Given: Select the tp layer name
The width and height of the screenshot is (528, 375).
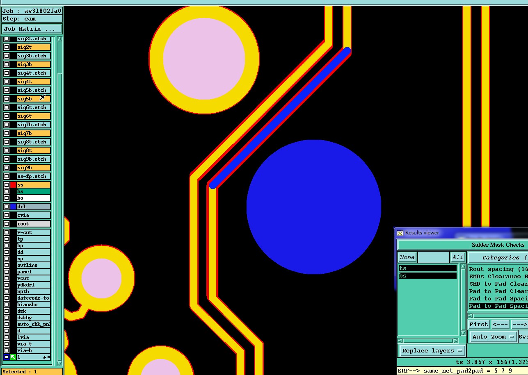Looking at the screenshot, I should pos(34,239).
